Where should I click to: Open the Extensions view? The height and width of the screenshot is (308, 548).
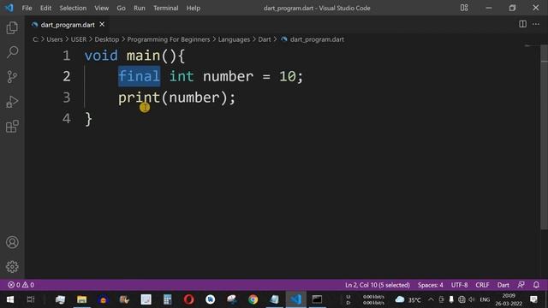pos(12,127)
